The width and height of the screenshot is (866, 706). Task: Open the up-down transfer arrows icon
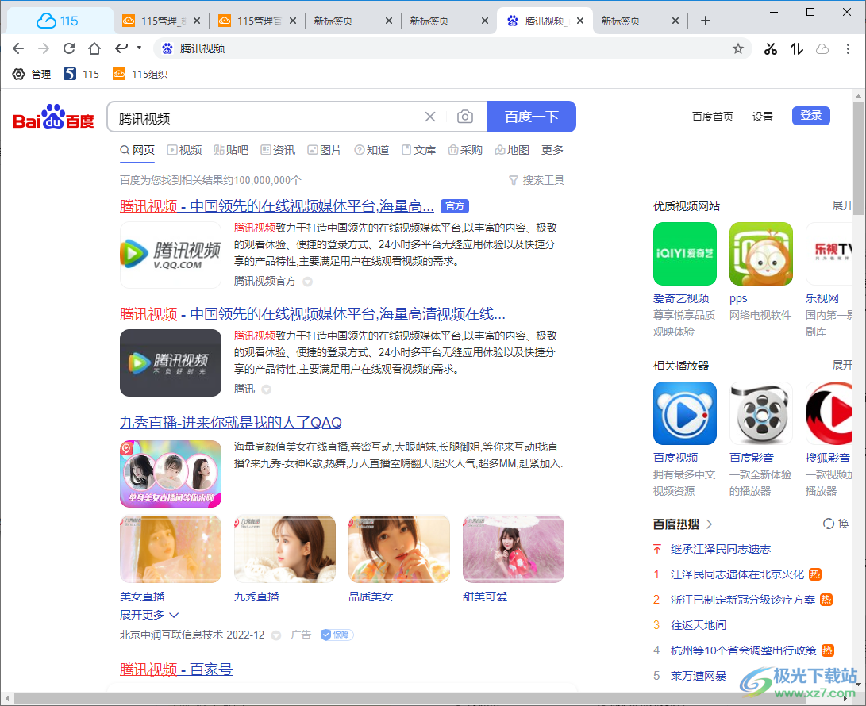tap(796, 49)
